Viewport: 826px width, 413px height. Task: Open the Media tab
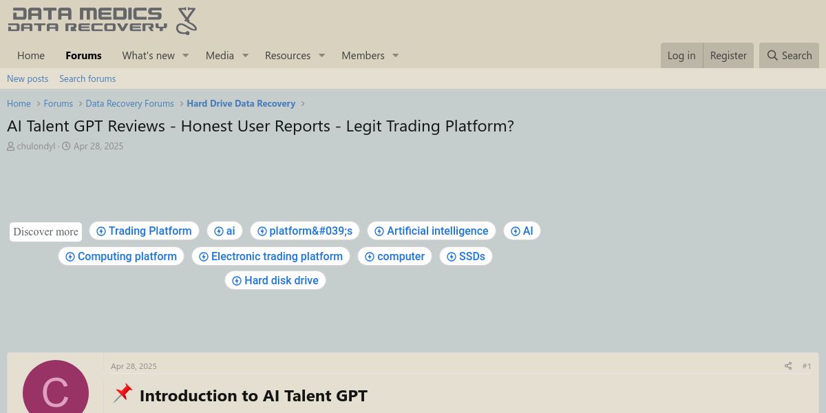[220, 56]
